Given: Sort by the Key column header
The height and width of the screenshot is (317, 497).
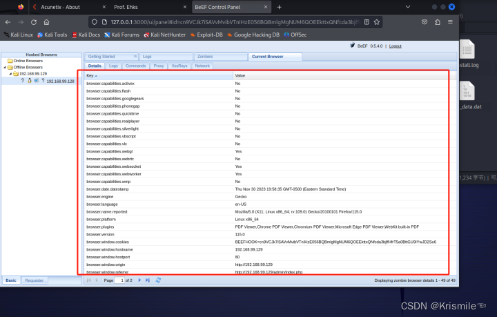Looking at the screenshot, I should tap(159, 75).
